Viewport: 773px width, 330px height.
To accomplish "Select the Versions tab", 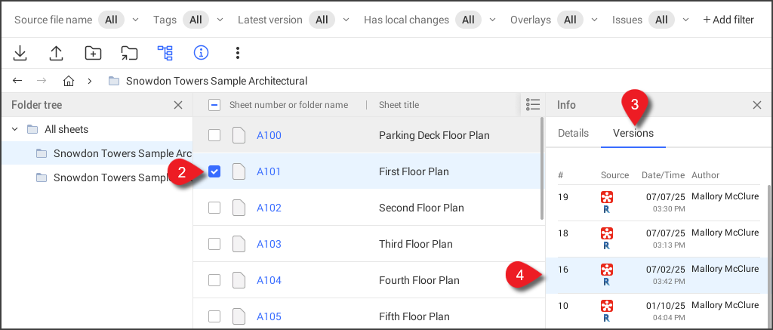I will coord(633,133).
